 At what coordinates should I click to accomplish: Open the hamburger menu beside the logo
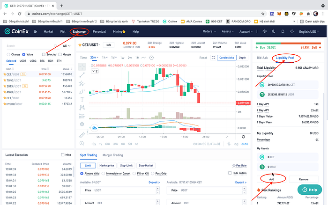[x=35, y=31]
